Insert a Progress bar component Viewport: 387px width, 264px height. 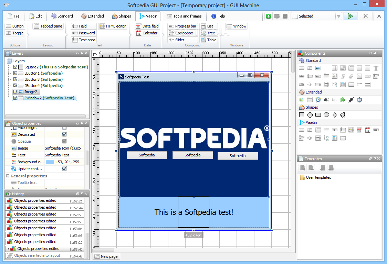(x=182, y=26)
